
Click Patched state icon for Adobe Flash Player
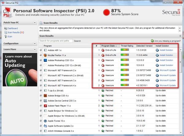coord(103,106)
